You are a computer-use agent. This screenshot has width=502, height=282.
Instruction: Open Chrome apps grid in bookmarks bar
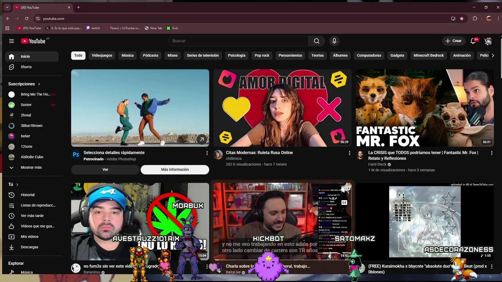7,28
